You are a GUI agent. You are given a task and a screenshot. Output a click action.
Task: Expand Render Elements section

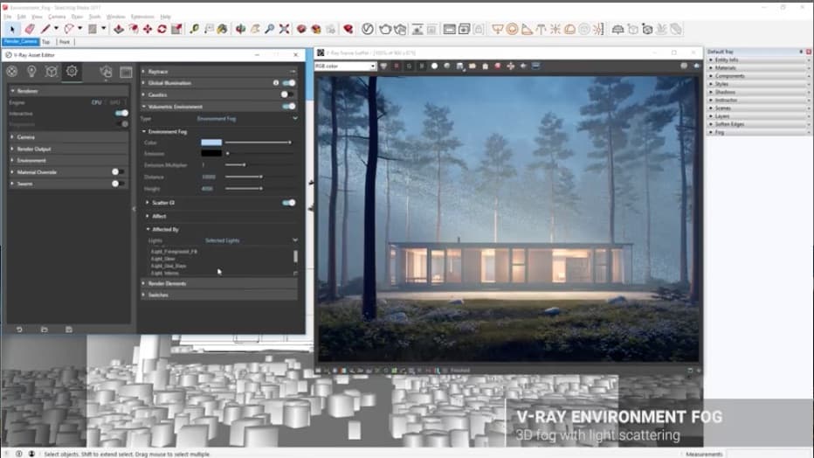tap(219, 283)
